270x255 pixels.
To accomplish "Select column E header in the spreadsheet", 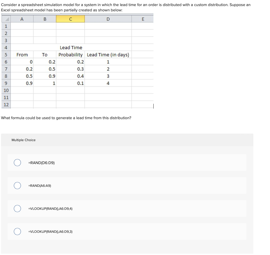I will click(x=143, y=18).
